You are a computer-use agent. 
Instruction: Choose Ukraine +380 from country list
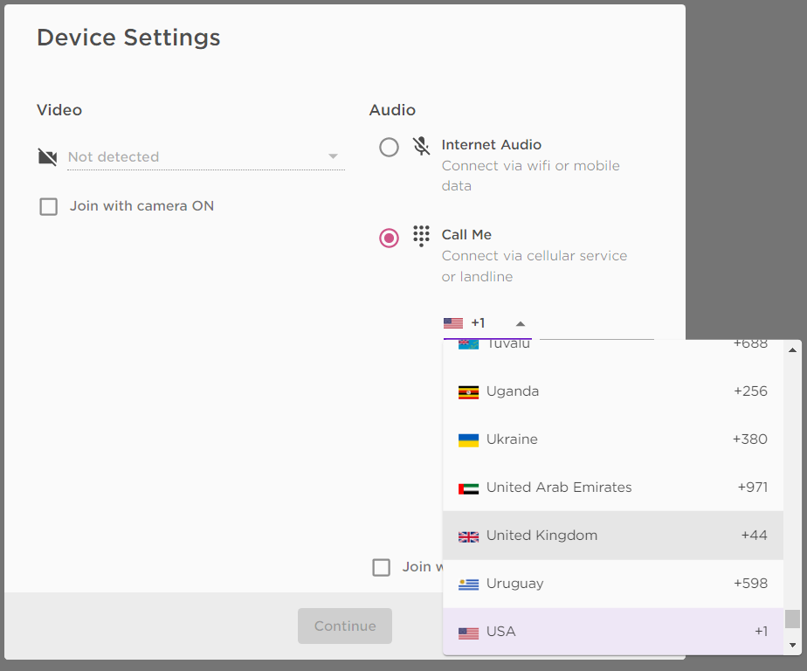click(x=612, y=439)
